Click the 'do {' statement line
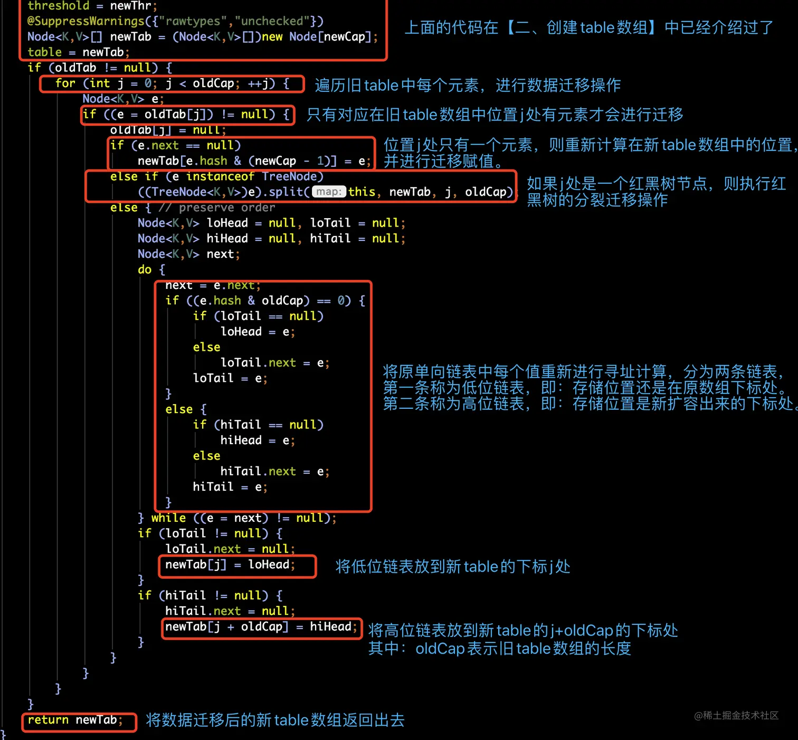 tap(151, 269)
